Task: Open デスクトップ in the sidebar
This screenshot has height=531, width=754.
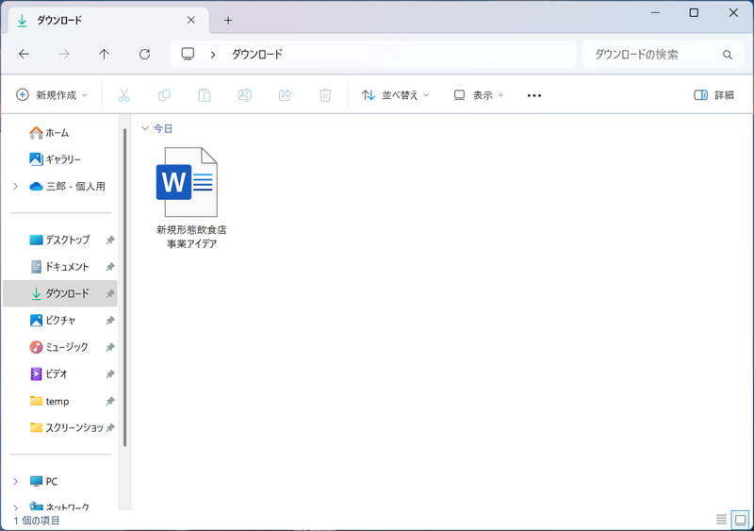Action: (x=59, y=240)
